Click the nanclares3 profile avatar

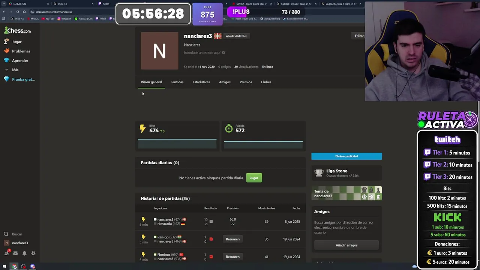(159, 51)
